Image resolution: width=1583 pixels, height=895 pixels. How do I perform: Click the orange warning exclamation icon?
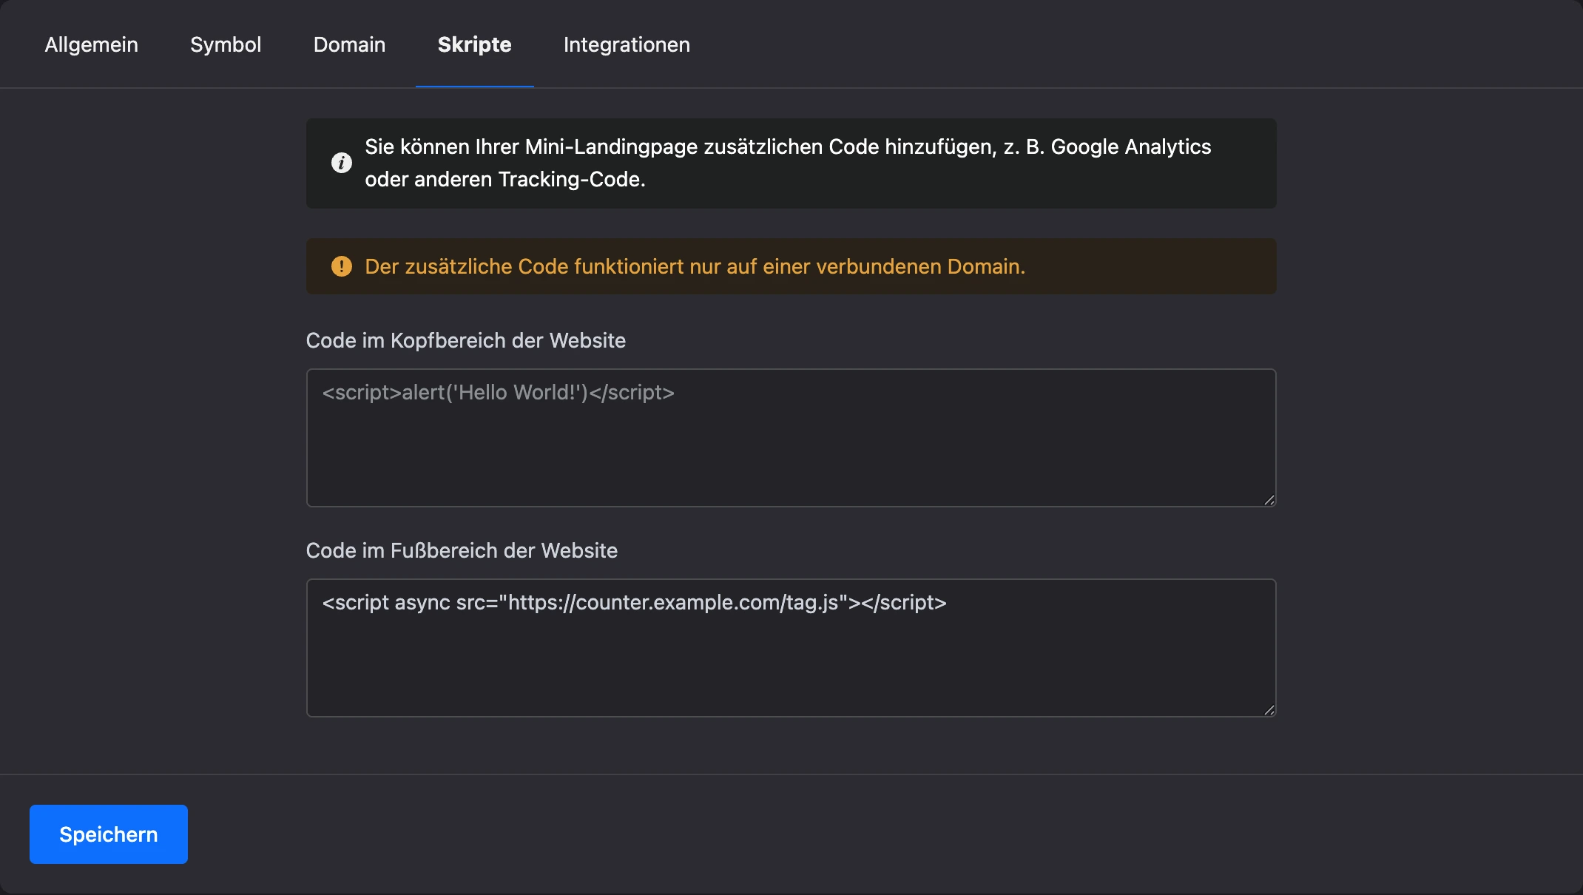341,266
